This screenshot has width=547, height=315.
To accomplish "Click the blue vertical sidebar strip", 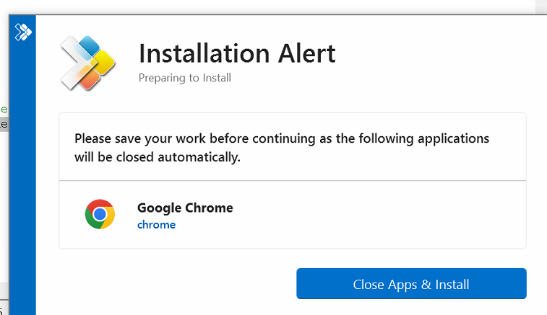I will [22, 174].
